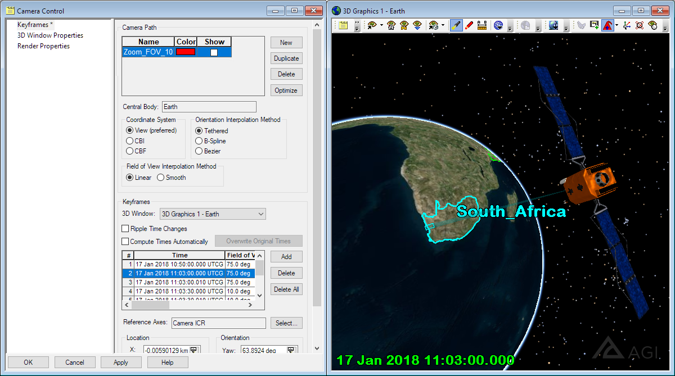Toggle the red triangle sensor icon
The height and width of the screenshot is (376, 675).
tap(607, 25)
